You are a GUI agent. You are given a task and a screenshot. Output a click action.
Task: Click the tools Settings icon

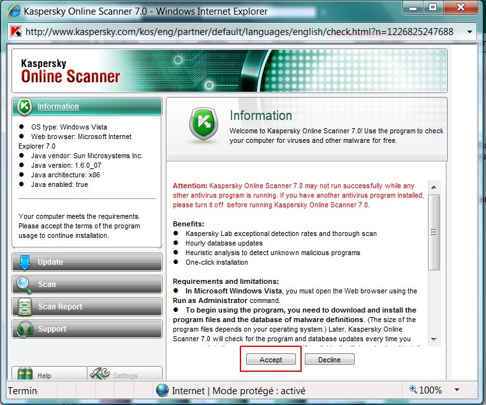[x=99, y=373]
